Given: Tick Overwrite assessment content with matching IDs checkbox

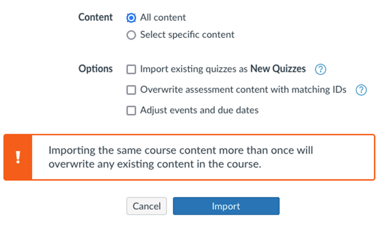Looking at the screenshot, I should click(131, 90).
